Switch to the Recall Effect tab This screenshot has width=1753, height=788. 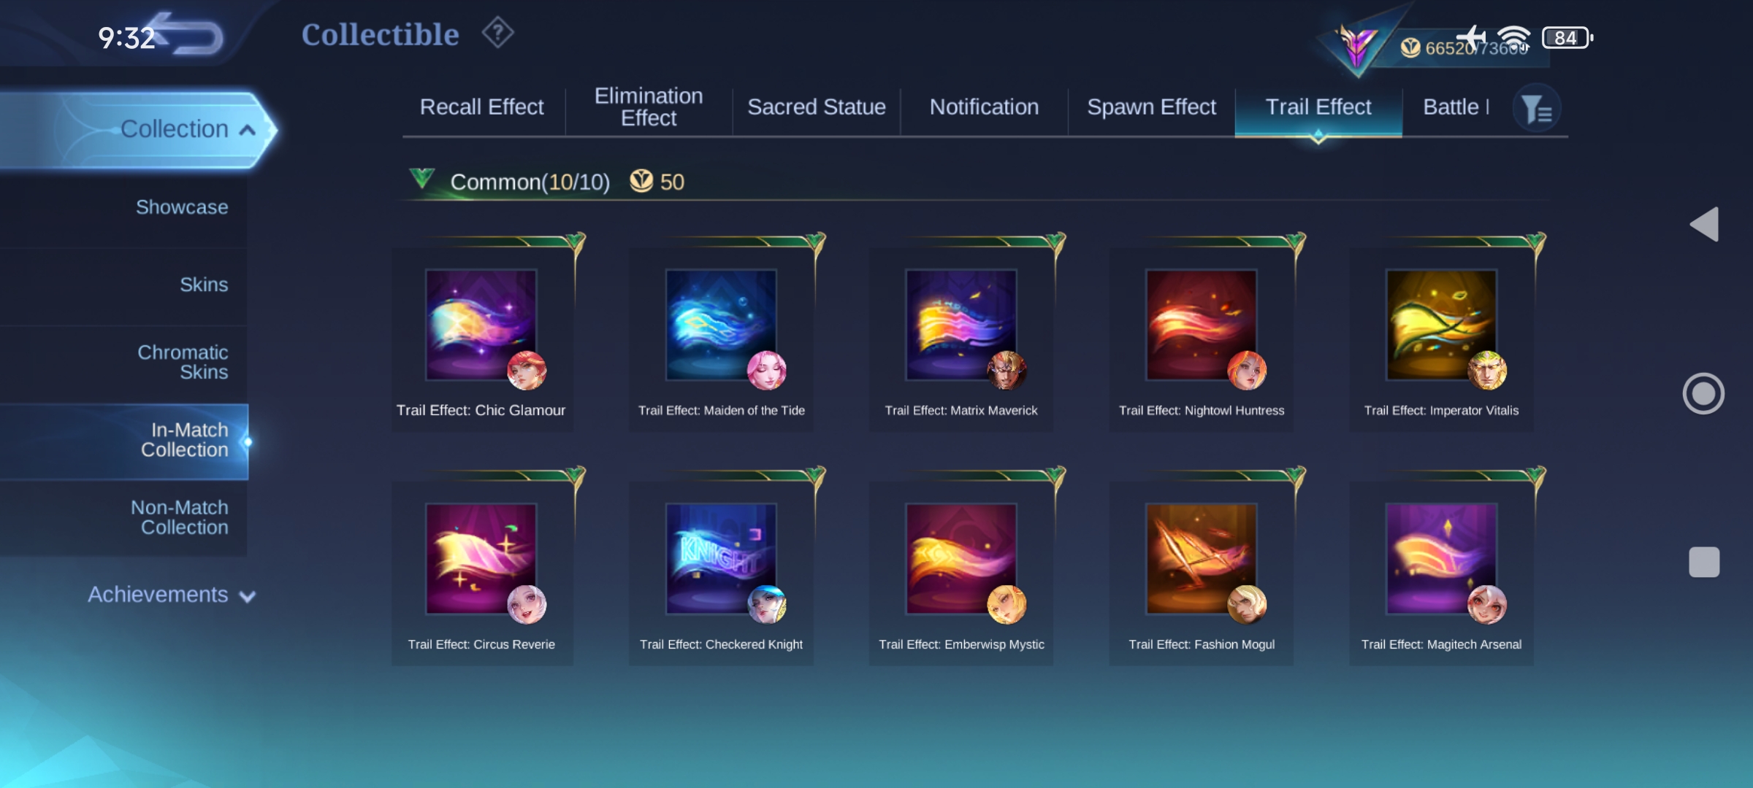(481, 107)
